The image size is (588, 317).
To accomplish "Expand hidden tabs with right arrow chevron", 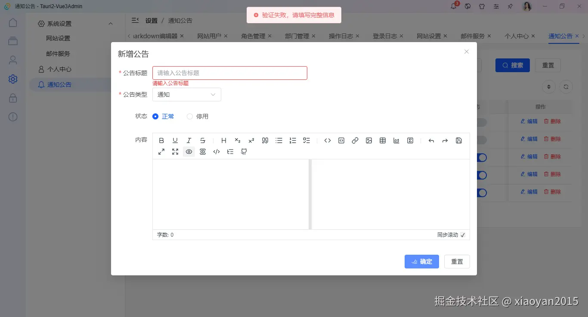I will 584,36.
